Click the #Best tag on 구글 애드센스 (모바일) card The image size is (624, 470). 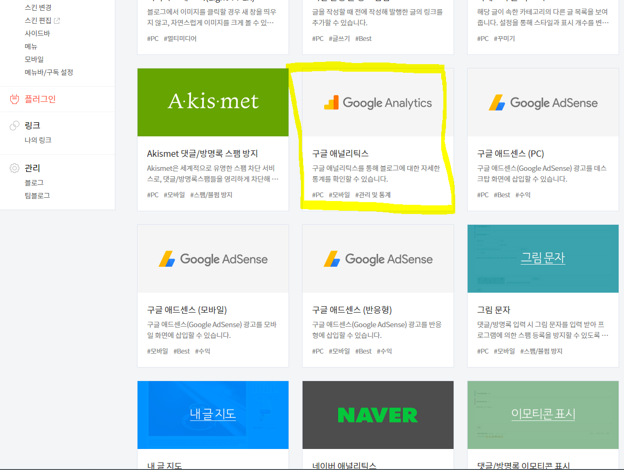tap(182, 351)
